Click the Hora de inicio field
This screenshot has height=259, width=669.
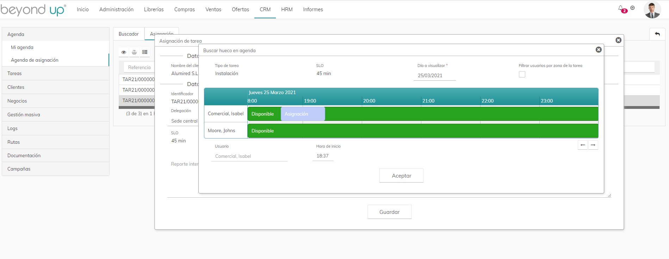click(x=323, y=156)
